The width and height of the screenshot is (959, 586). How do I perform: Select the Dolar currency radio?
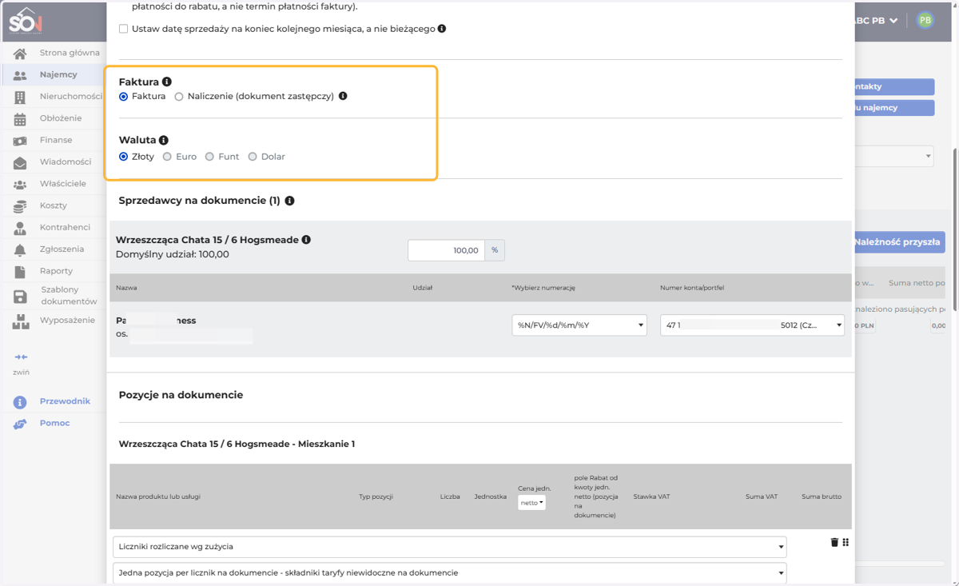pyautogui.click(x=253, y=157)
